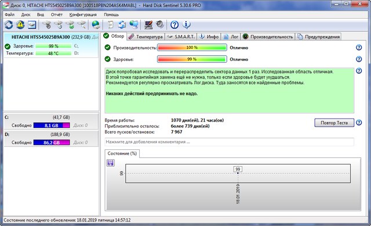Click the 'Время работы:' label
371x226 pixels.
[120, 120]
